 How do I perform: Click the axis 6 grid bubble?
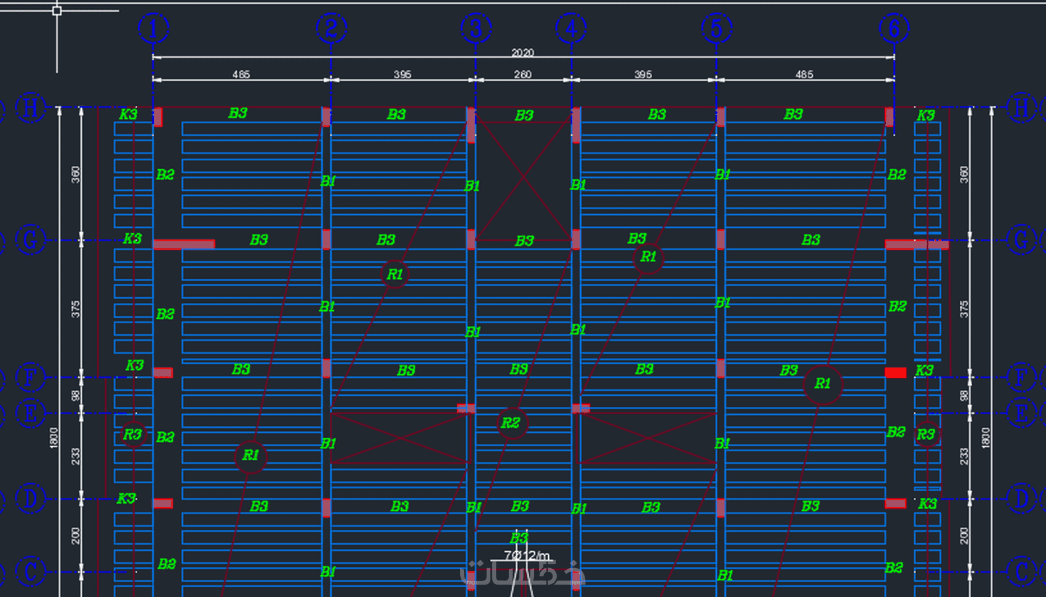pos(894,28)
